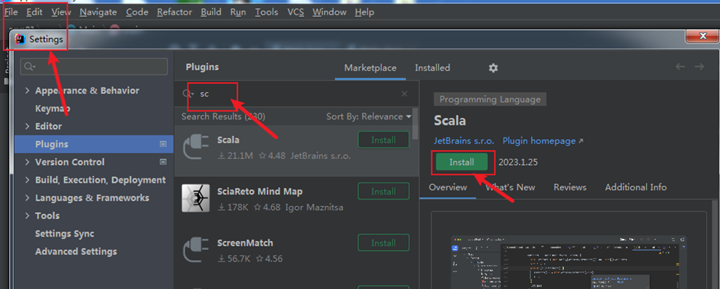Click the back arrow in Plugins header

(x=680, y=67)
